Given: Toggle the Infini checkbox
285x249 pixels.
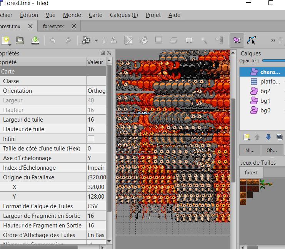Looking at the screenshot, I should [91, 139].
